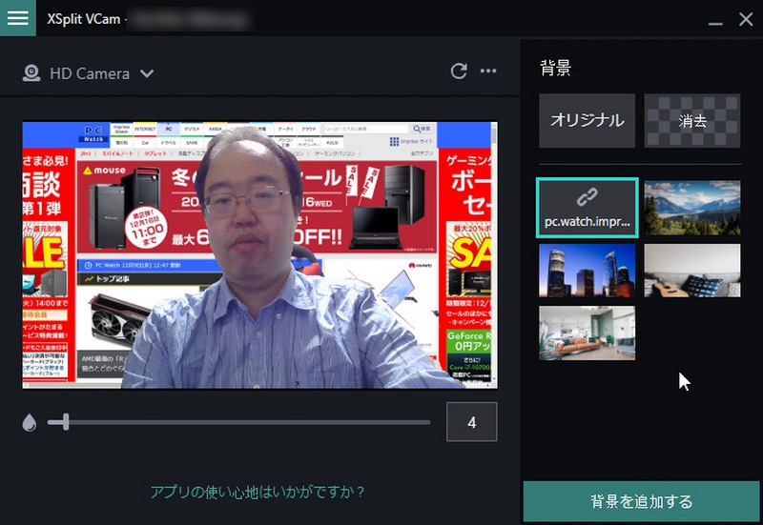Screen dimensions: 763x525
Task: Open the hamburger main menu
Action: [x=18, y=18]
